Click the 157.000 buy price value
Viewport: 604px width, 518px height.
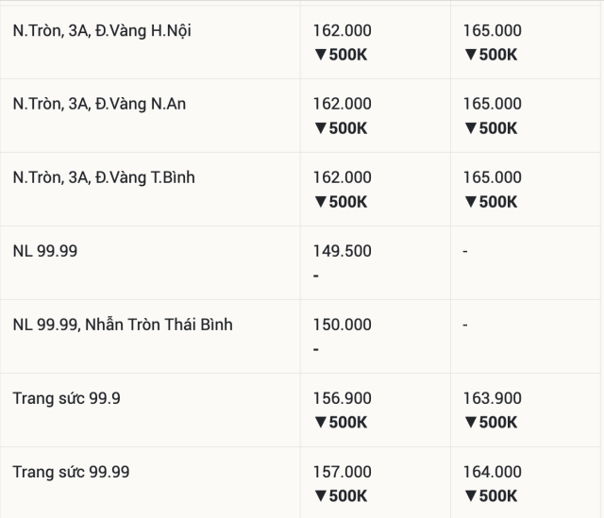(x=342, y=472)
